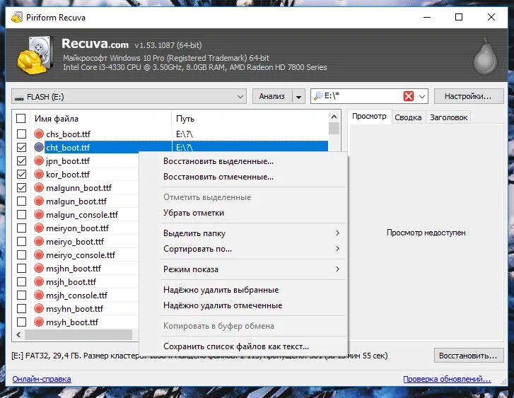Uncheck the cht_boot.ttf checkbox

point(22,147)
